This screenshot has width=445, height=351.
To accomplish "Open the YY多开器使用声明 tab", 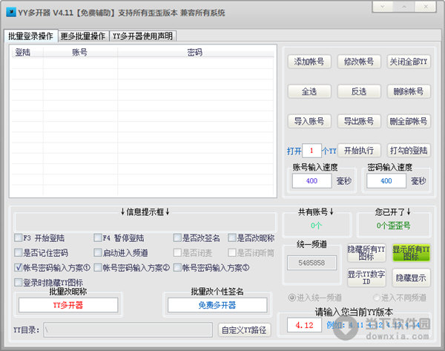I will [x=142, y=36].
